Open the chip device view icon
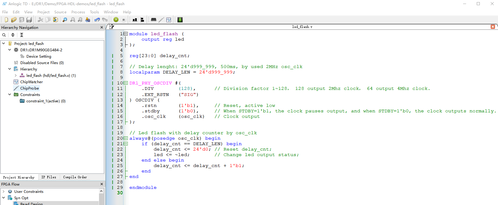The image size is (498, 205). (x=154, y=20)
